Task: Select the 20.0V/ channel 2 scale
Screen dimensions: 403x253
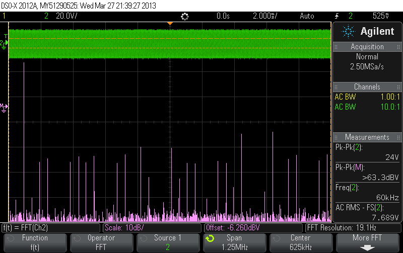Action: point(66,16)
